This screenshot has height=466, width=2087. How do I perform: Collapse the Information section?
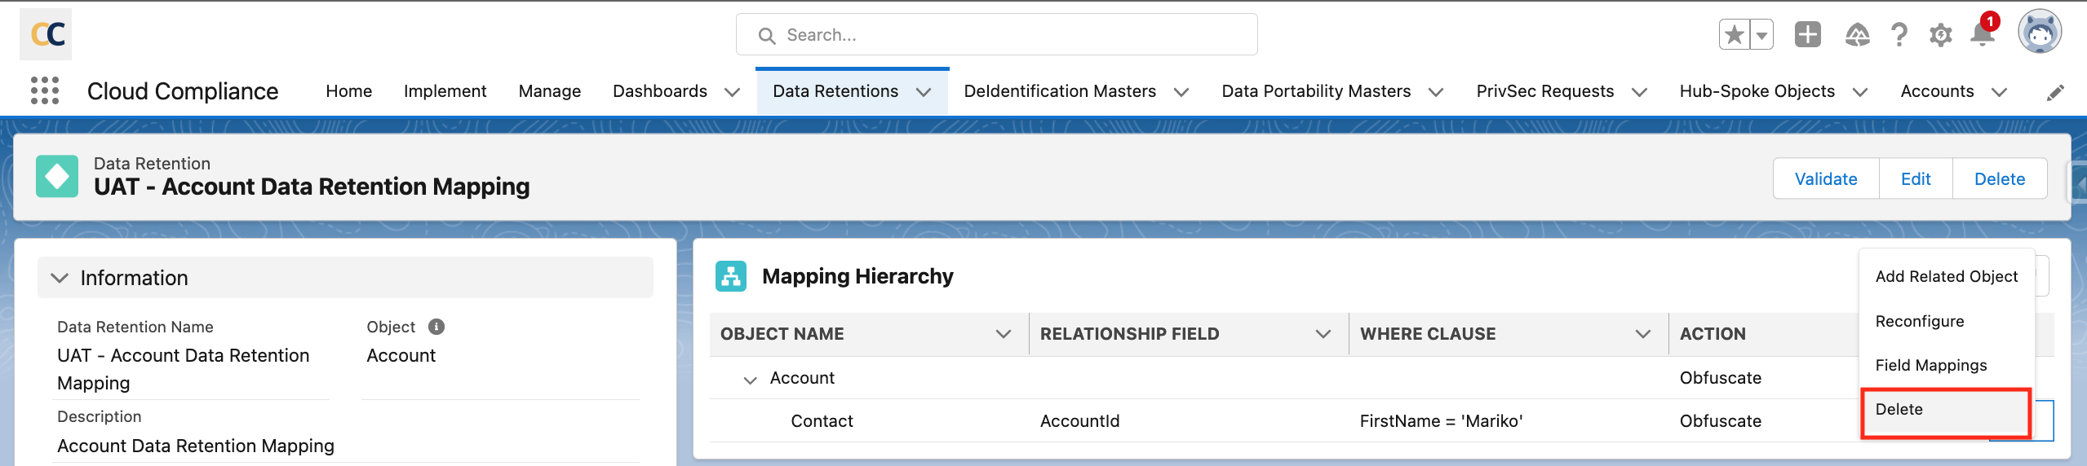60,278
